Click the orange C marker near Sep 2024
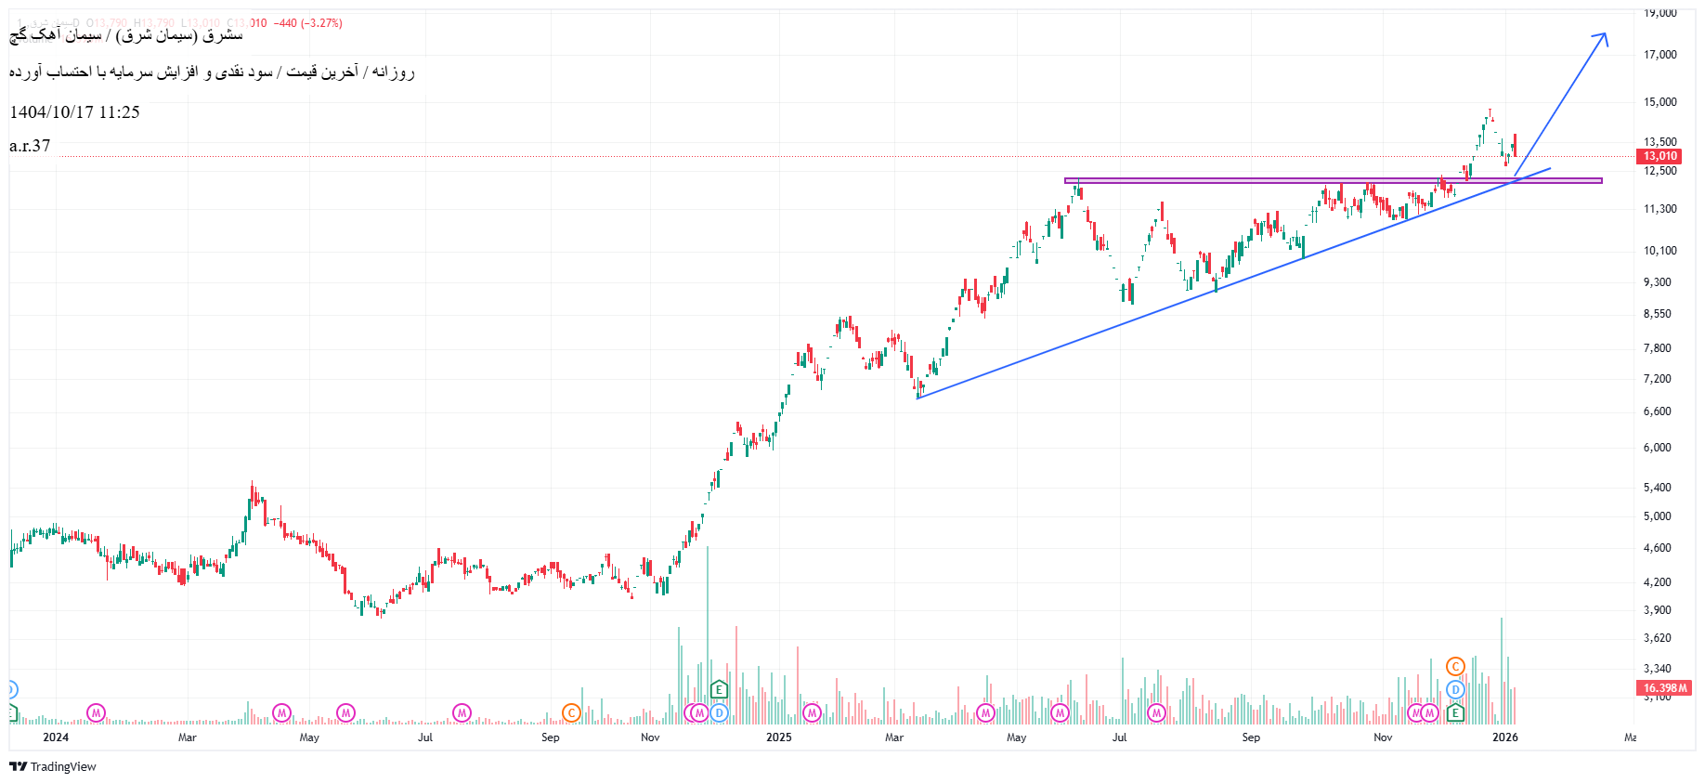Image resolution: width=1705 pixels, height=783 pixels. point(571,713)
